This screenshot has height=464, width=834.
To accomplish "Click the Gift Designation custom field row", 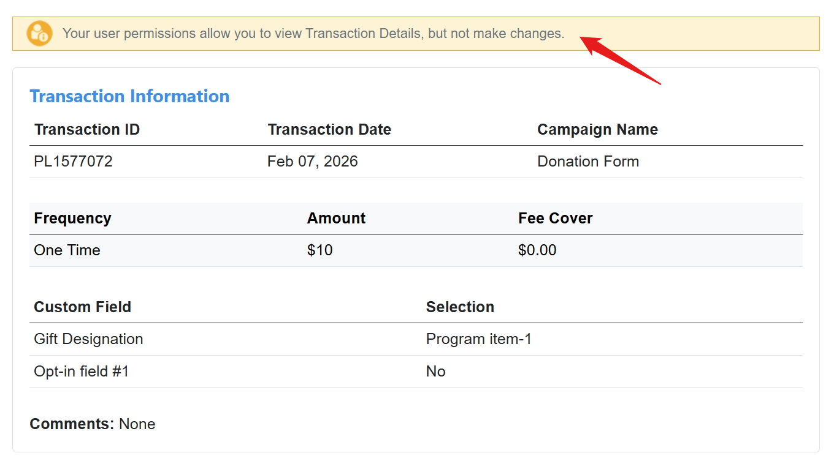I will click(416, 339).
